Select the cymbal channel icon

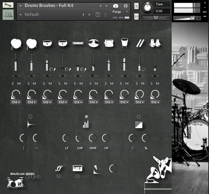tap(93, 43)
